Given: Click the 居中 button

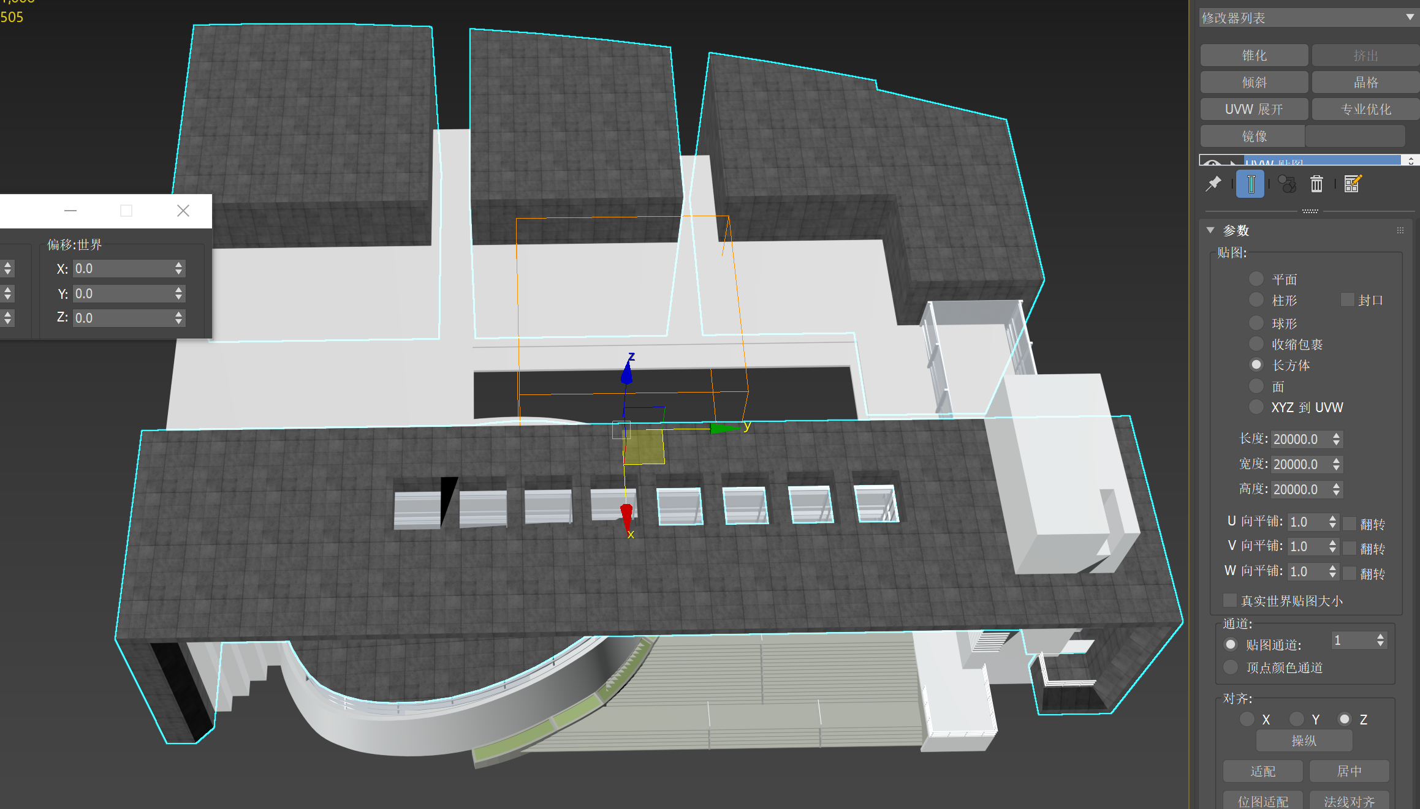Looking at the screenshot, I should [x=1349, y=771].
